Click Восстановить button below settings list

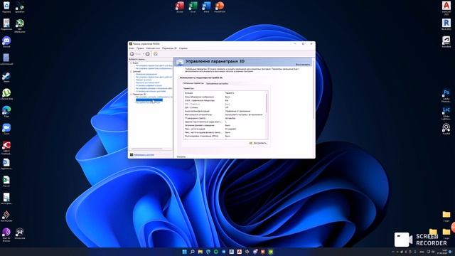[258, 143]
